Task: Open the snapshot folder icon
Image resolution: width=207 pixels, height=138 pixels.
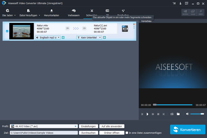Action: [178, 114]
